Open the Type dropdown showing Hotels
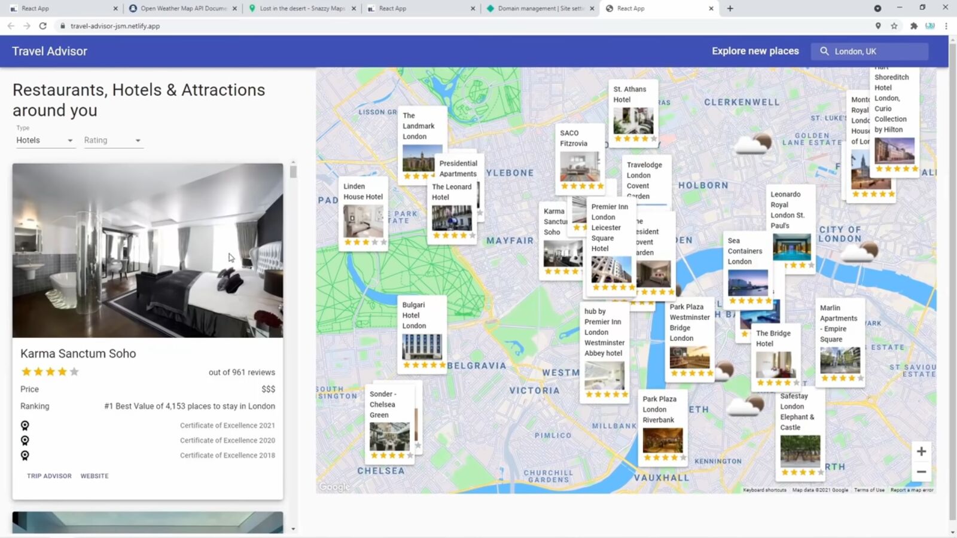This screenshot has height=538, width=957. [45, 140]
